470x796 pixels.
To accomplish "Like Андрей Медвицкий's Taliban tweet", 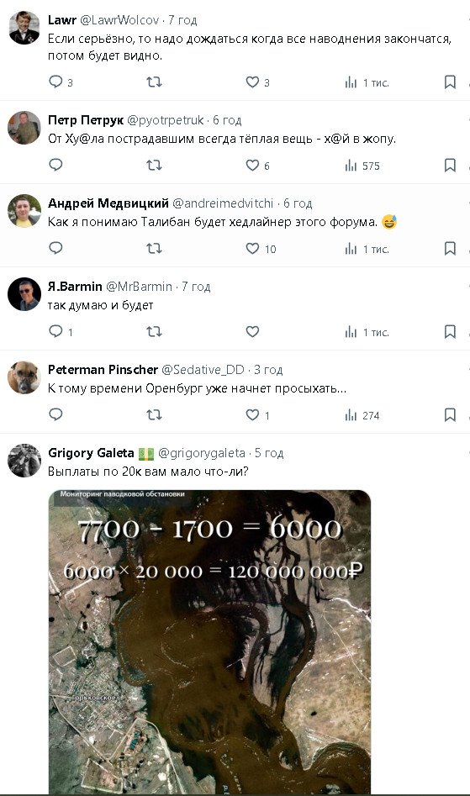I will click(252, 248).
